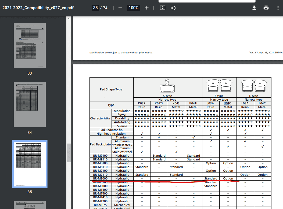Open the more actions menu
The height and width of the screenshot is (209, 283).
tap(278, 8)
